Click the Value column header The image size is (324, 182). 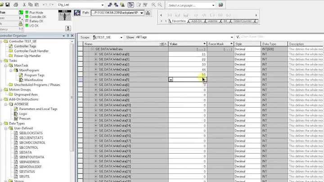188,44
